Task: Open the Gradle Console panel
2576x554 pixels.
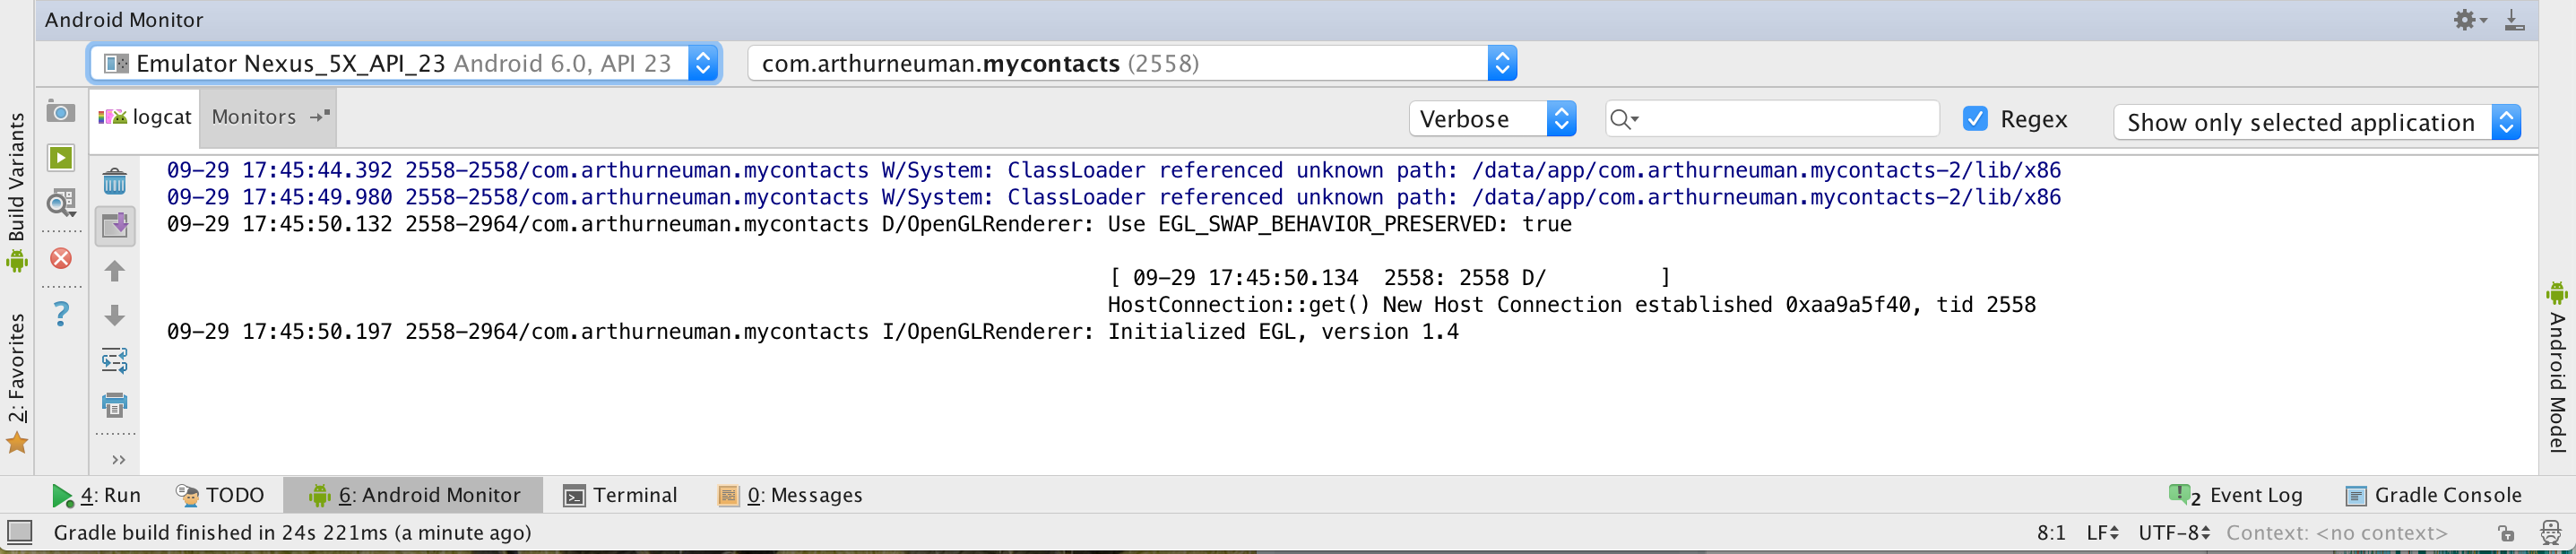Action: [x=2433, y=495]
